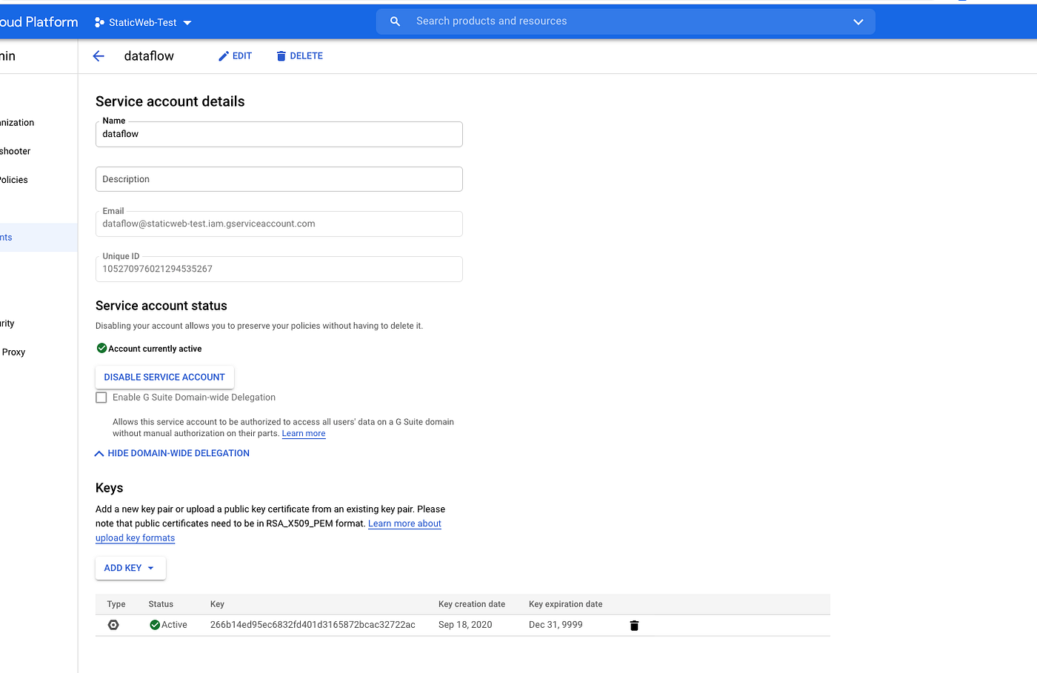
Task: Open the ADD KEY dropdown
Action: point(130,568)
